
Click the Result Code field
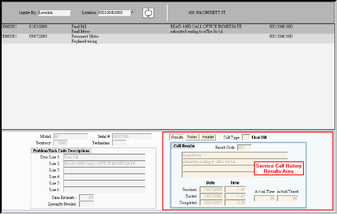244,147
